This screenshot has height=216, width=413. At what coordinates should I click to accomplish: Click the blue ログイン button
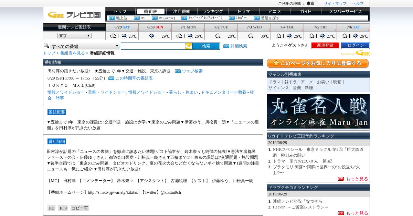(356, 45)
